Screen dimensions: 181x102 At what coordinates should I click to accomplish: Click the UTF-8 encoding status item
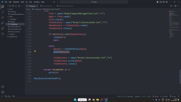tap(144, 96)
